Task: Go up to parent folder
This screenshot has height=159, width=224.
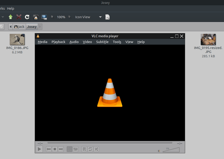Action: coord(11,17)
